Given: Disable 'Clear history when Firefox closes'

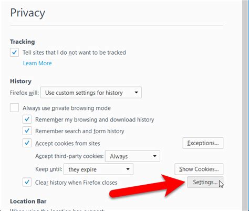Looking at the screenshot, I should (x=27, y=182).
